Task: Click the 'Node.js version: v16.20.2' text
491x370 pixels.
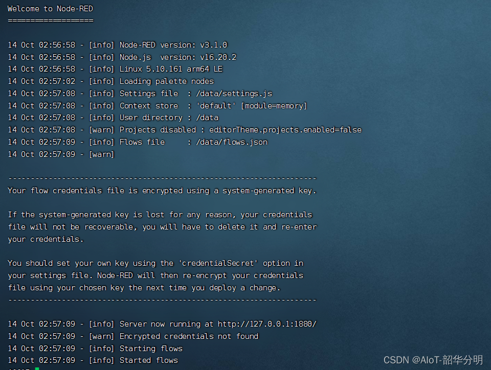Action: tap(178, 57)
